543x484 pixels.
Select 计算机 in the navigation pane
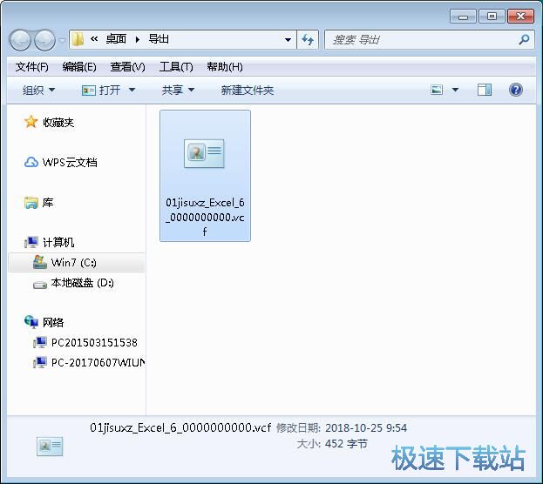49,242
